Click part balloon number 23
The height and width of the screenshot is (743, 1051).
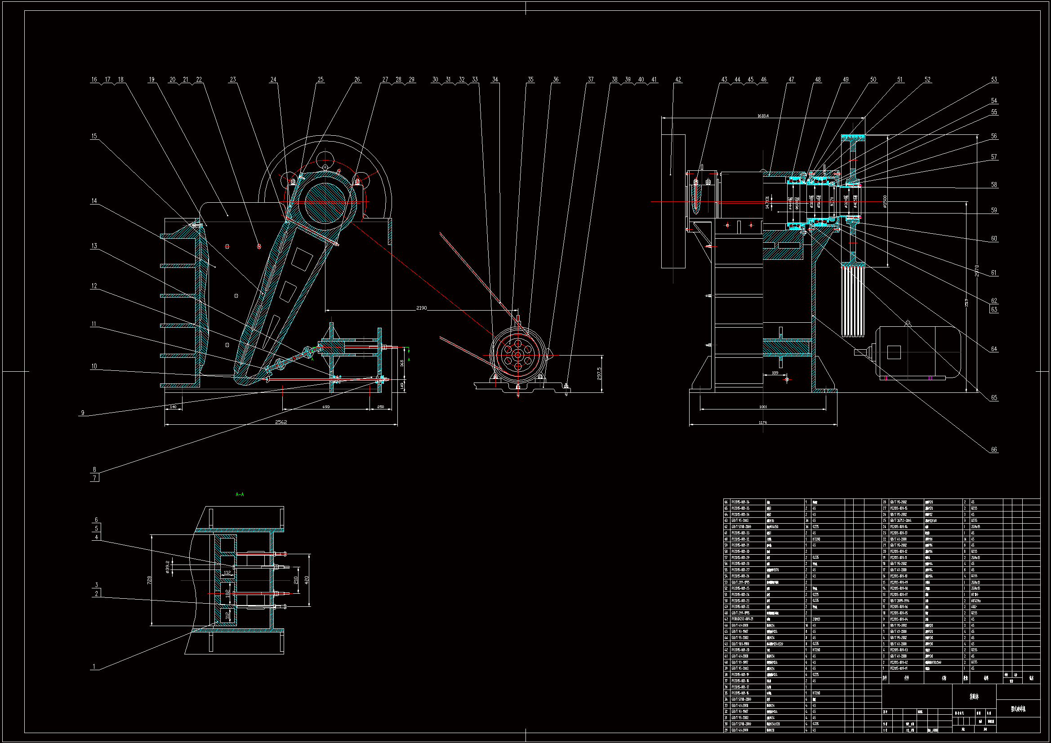coord(233,80)
